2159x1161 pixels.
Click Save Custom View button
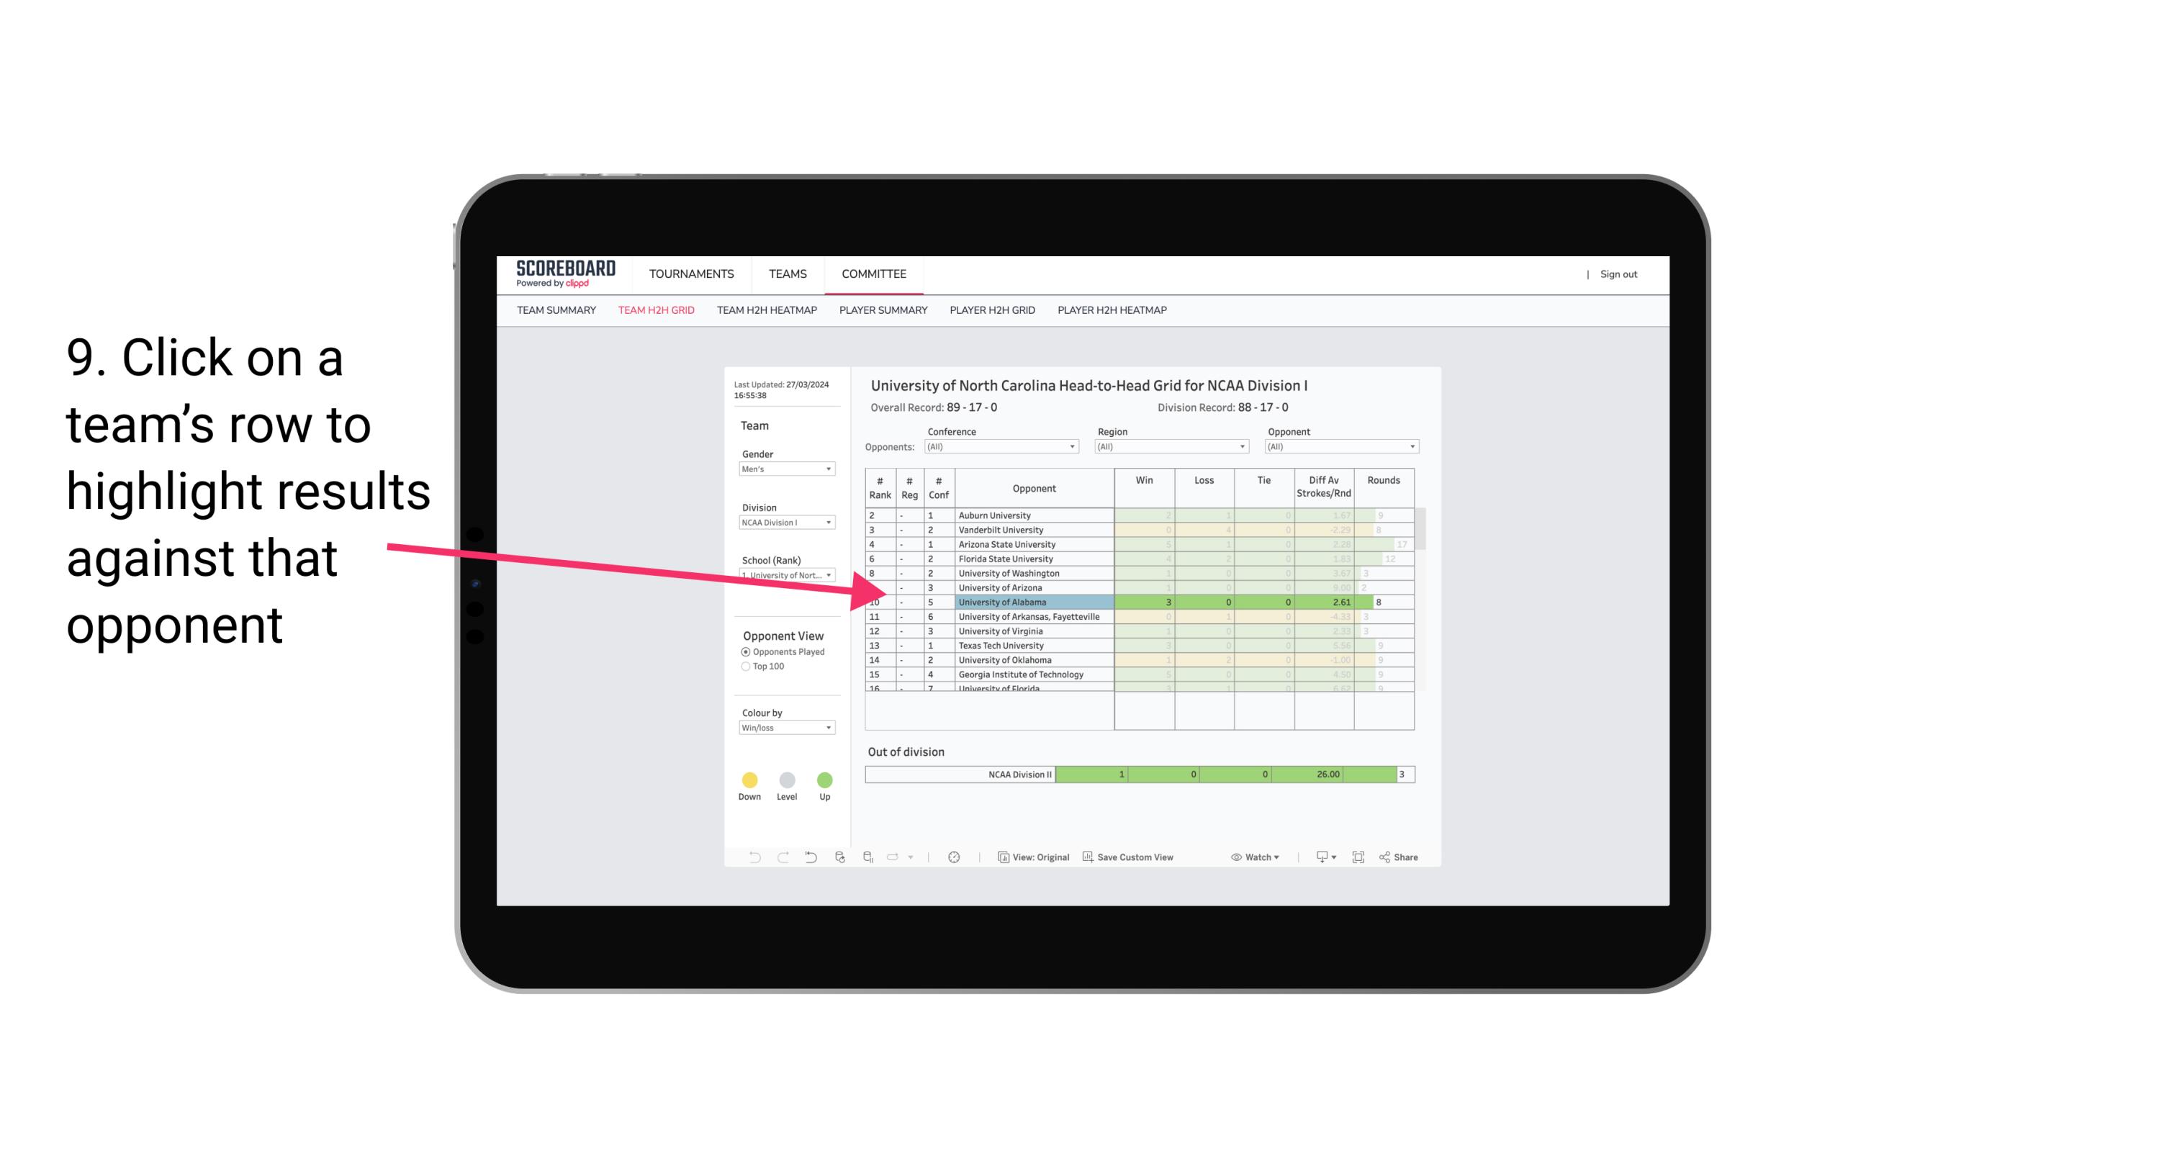(1134, 858)
